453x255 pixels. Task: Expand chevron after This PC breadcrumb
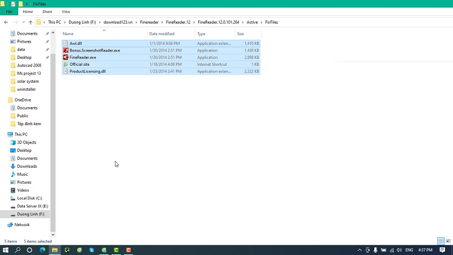[x=65, y=22]
